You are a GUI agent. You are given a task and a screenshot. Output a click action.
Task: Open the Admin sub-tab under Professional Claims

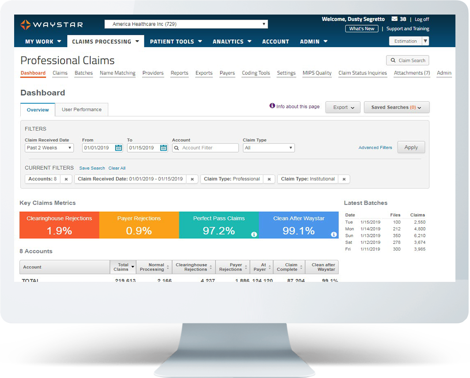(x=444, y=73)
